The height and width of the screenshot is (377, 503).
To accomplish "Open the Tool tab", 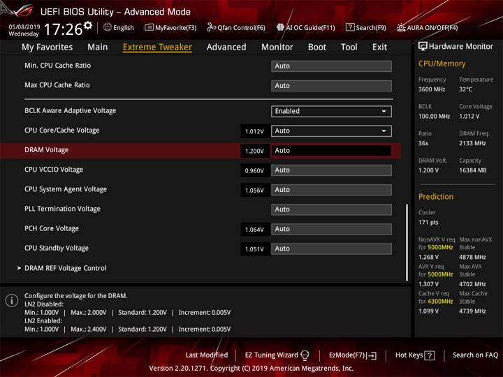I will coord(349,47).
